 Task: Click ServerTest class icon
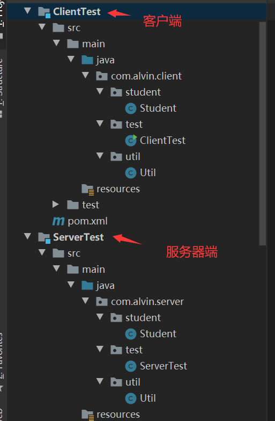pyautogui.click(x=131, y=366)
